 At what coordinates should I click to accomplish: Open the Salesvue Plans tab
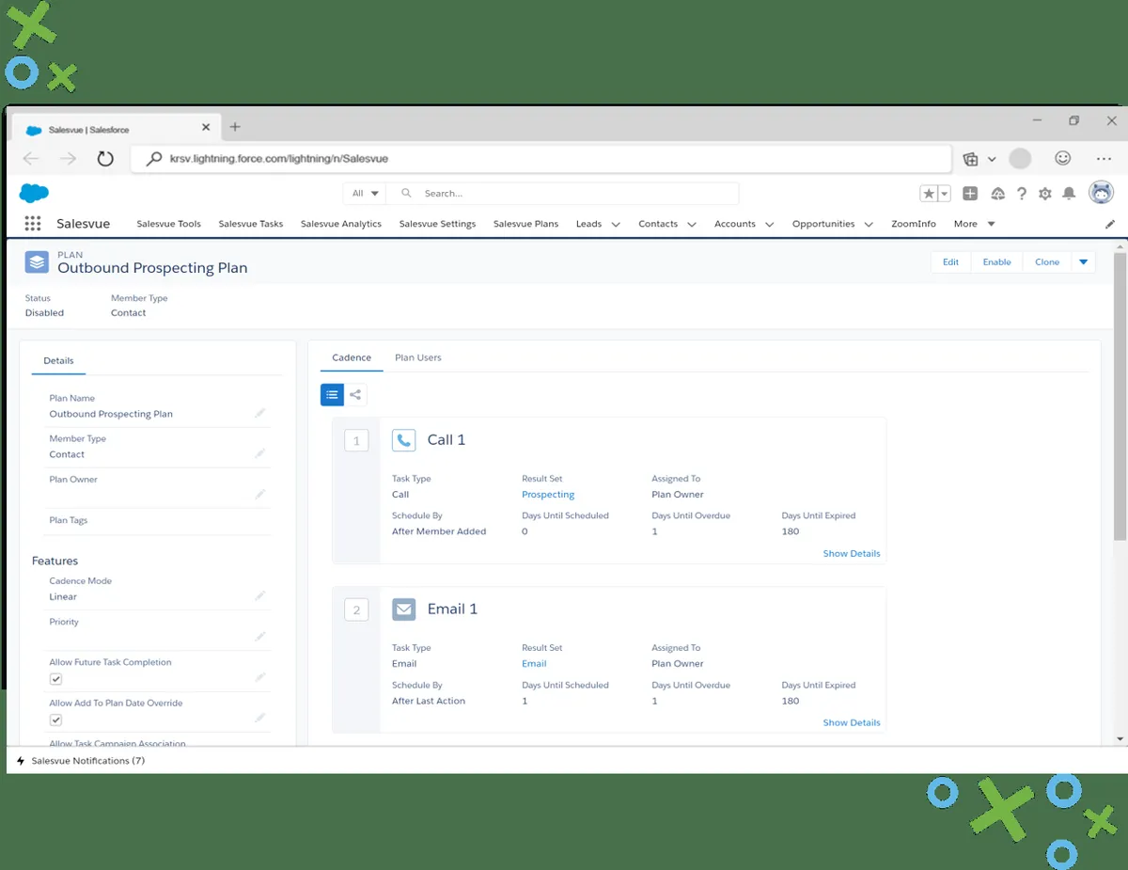click(525, 224)
